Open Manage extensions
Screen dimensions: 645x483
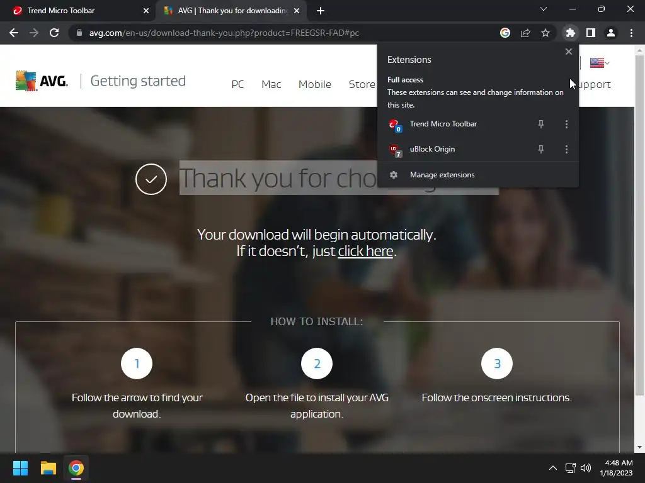(x=478, y=175)
